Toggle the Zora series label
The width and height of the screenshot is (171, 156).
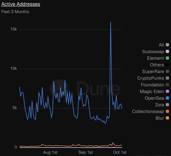[159, 105]
